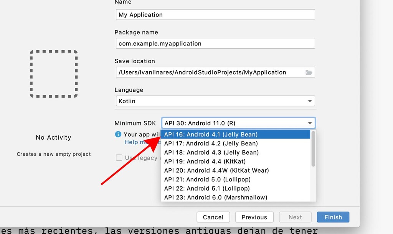Enable the Use legacy libraries checkbox
This screenshot has height=234, width=393.
coord(119,158)
